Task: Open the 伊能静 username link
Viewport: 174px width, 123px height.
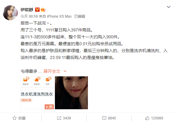Action: point(27,10)
